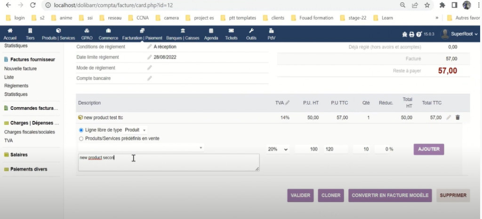Select 'Produits/Services prédéfinis en vente' option
The image size is (482, 219).
(x=81, y=139)
